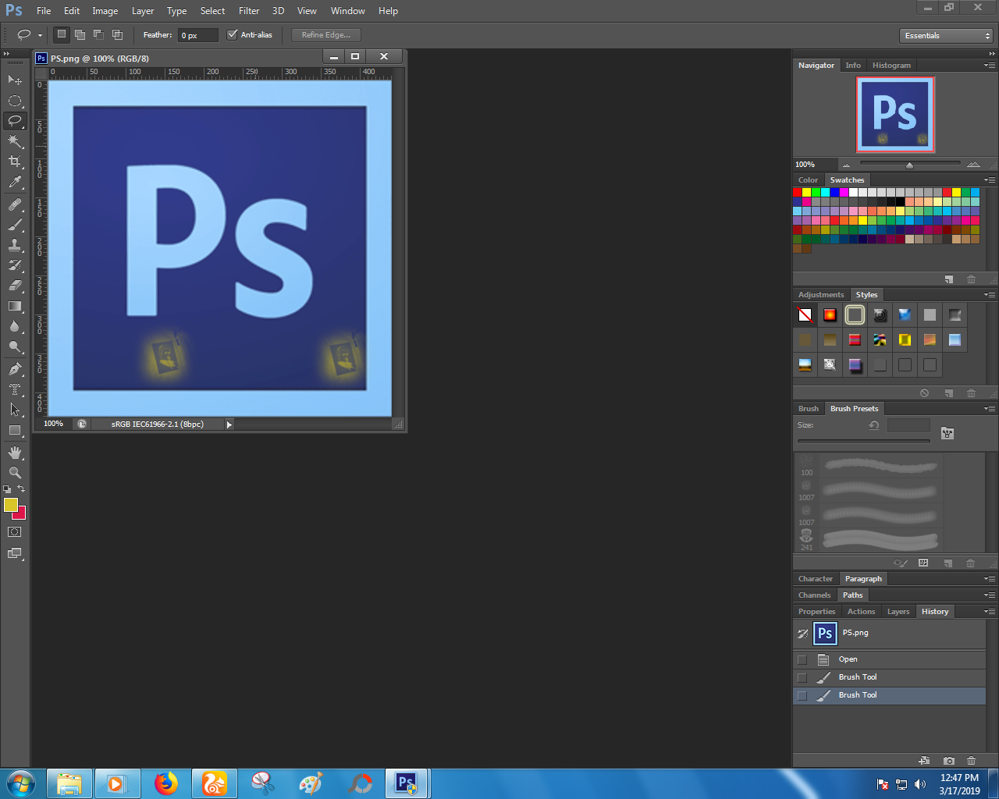Open the Preset Manager in Brush Presets

(923, 563)
